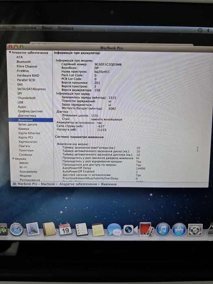
Task: Click the Інформація про акумулятор heading
Action: coord(77,53)
